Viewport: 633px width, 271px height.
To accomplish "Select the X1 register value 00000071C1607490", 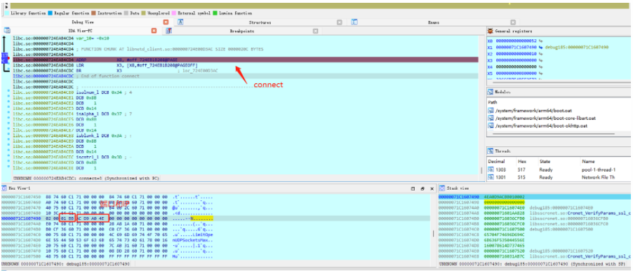I will [516, 47].
